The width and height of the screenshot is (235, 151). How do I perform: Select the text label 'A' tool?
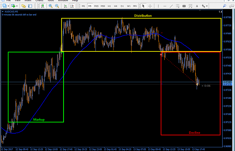point(197,6)
